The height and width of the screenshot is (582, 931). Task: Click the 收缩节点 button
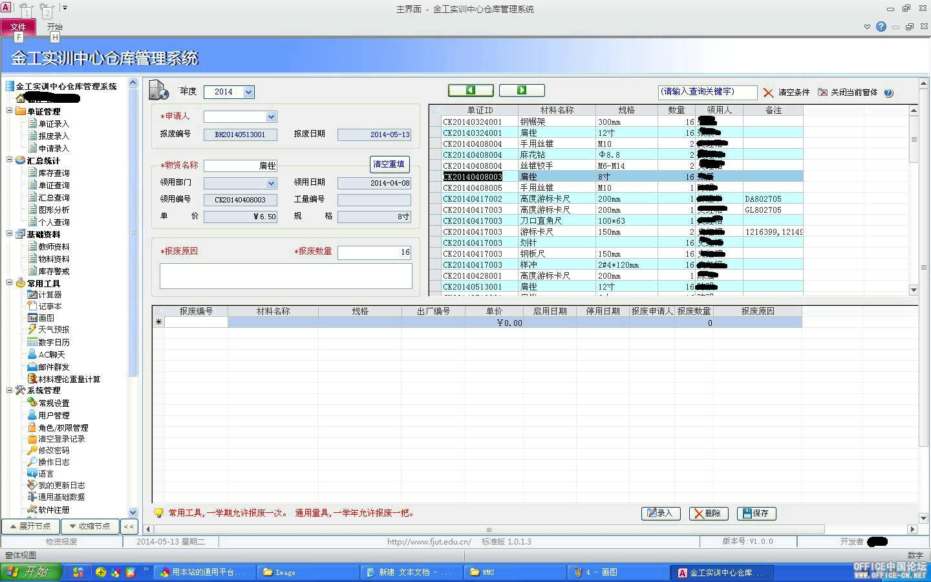pyautogui.click(x=90, y=526)
